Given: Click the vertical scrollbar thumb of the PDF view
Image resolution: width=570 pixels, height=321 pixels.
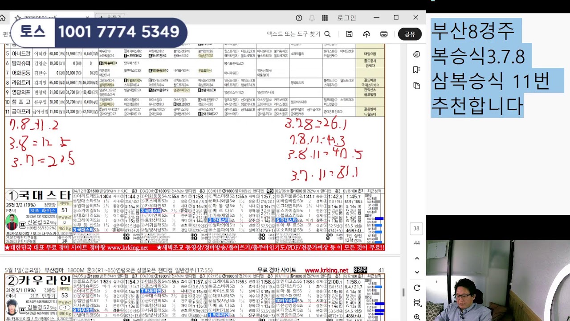Looking at the screenshot, I should (404, 292).
